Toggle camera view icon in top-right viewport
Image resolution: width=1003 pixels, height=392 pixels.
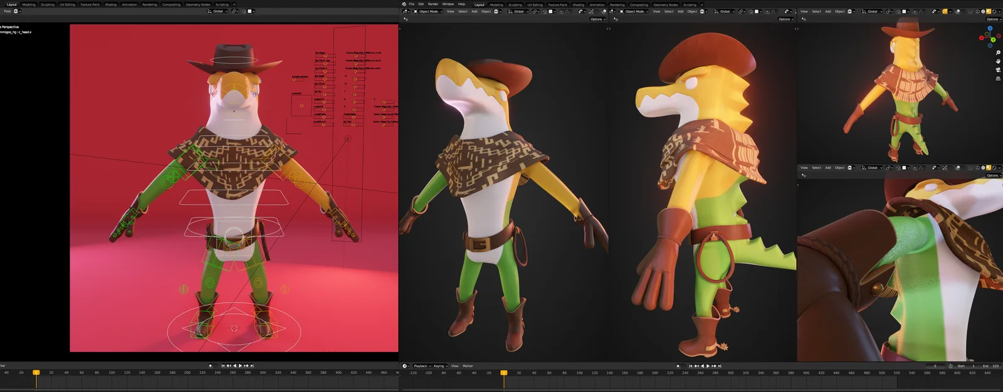click(x=997, y=70)
